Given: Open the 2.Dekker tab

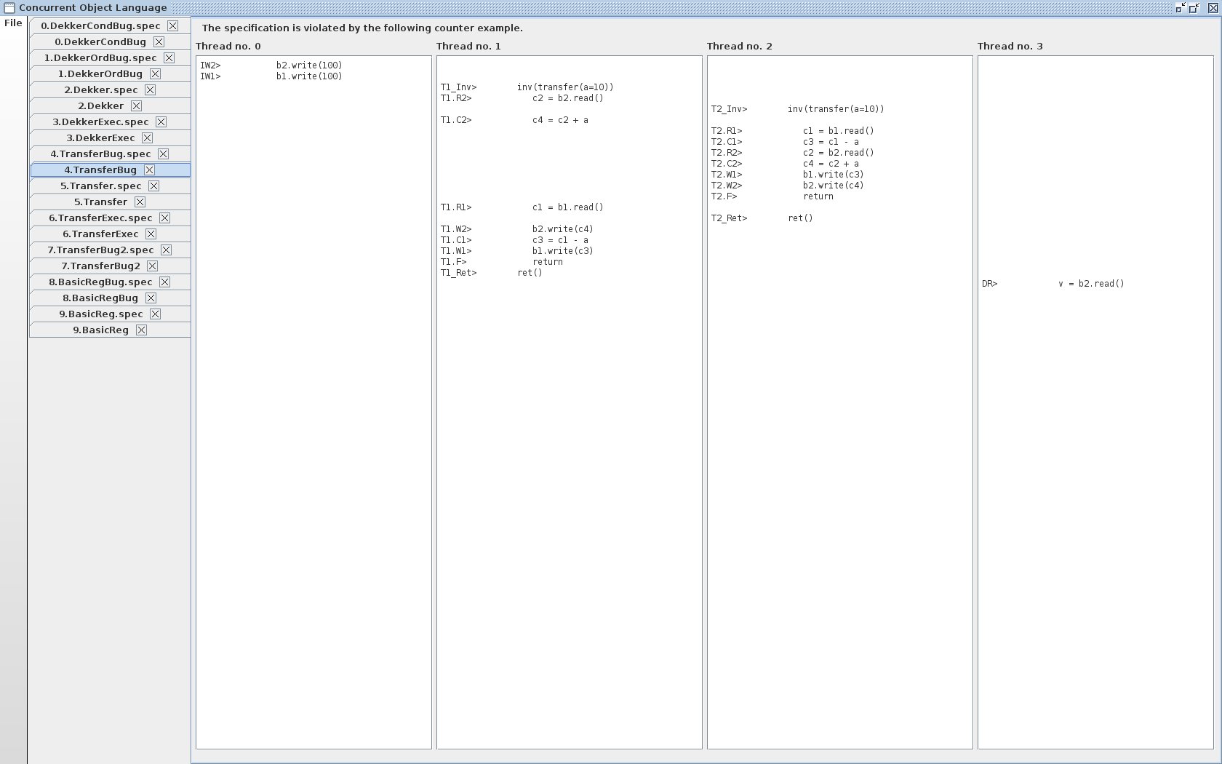Looking at the screenshot, I should pyautogui.click(x=110, y=106).
